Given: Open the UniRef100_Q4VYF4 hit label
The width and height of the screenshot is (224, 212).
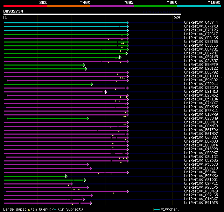Looking at the screenshot, I should [201, 22].
